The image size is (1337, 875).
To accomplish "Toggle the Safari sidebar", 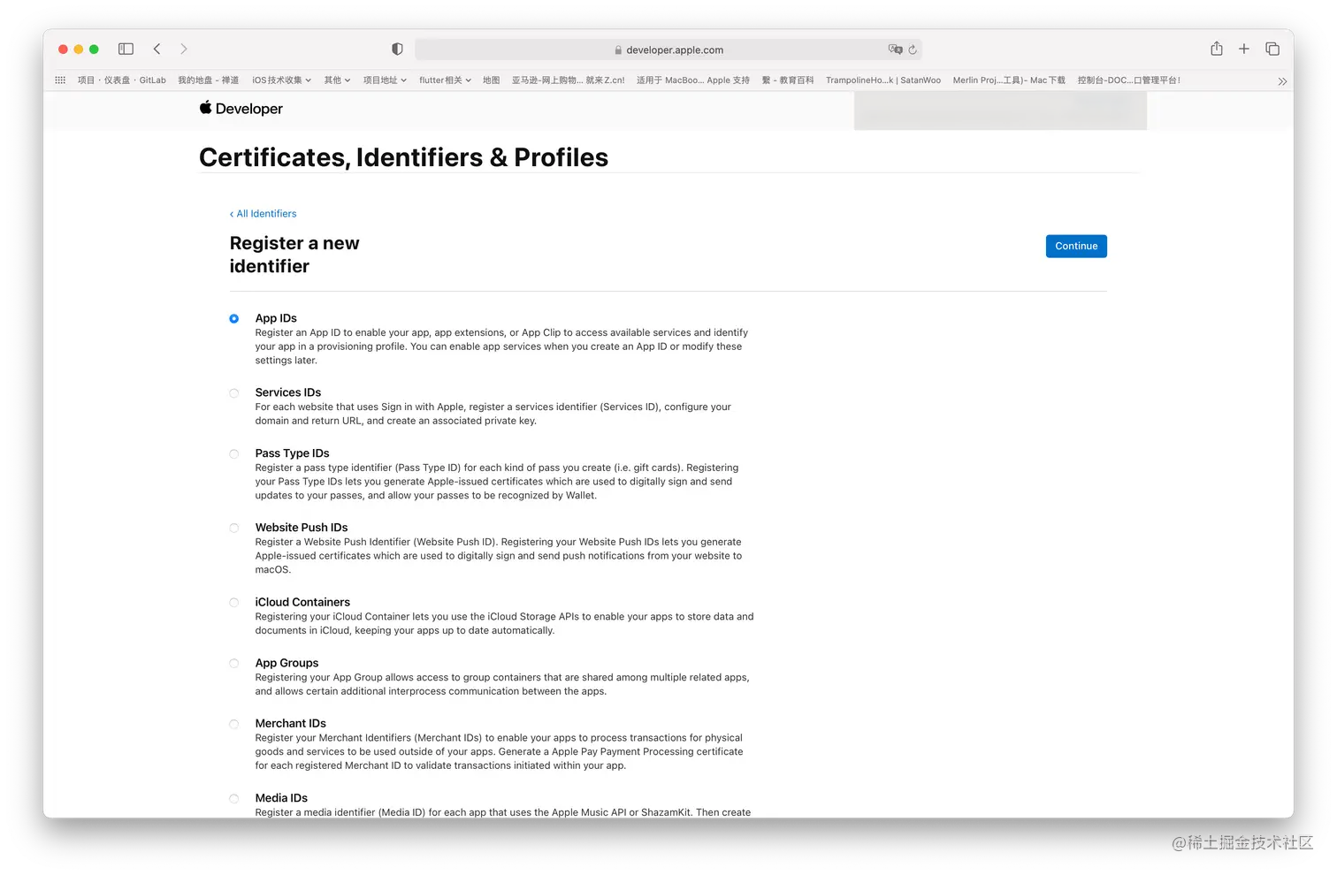I will click(x=126, y=49).
